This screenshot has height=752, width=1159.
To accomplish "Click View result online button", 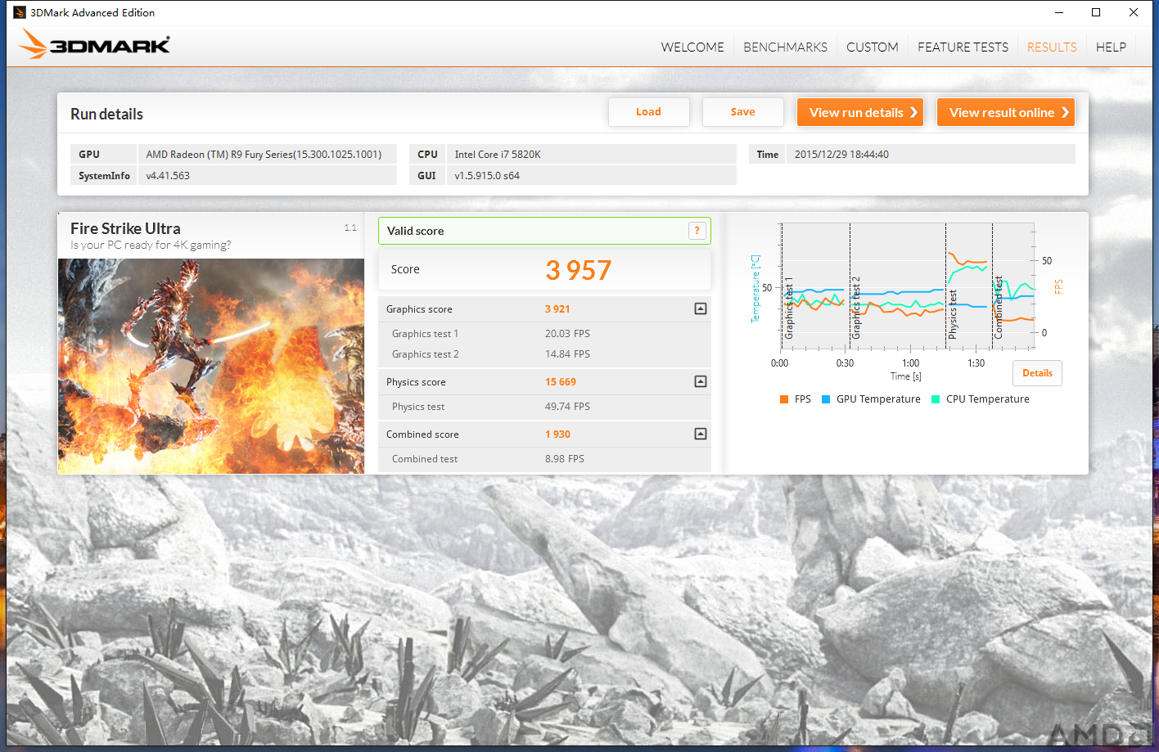I will pos(1006,112).
